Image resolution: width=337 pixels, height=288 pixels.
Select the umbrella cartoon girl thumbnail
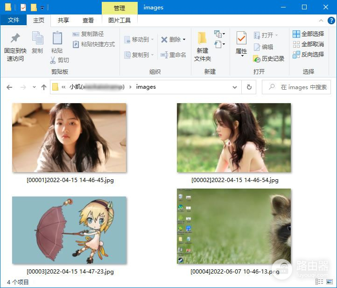[69, 230]
